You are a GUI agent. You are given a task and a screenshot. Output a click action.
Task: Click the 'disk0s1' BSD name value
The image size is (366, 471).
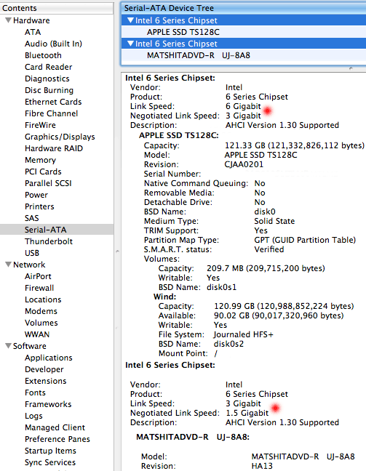221,287
